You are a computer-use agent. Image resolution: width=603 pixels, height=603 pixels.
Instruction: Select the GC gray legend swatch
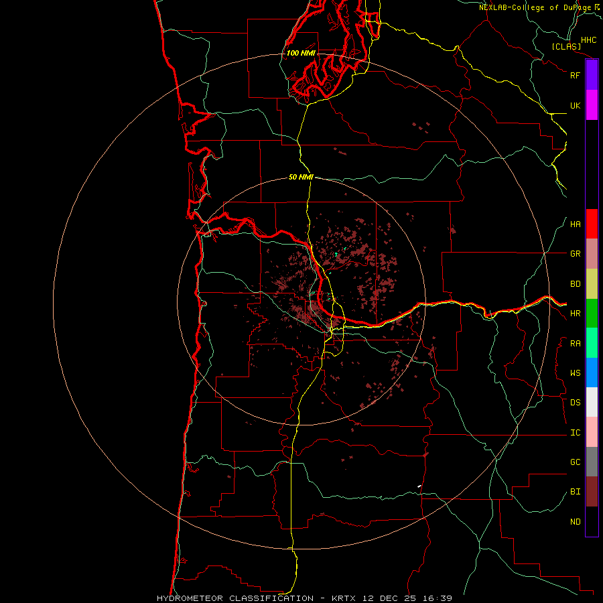[592, 462]
